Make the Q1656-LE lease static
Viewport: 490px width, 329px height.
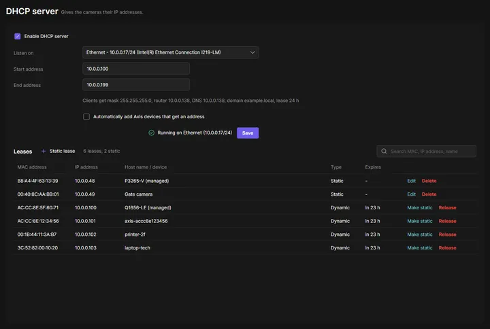(x=420, y=207)
